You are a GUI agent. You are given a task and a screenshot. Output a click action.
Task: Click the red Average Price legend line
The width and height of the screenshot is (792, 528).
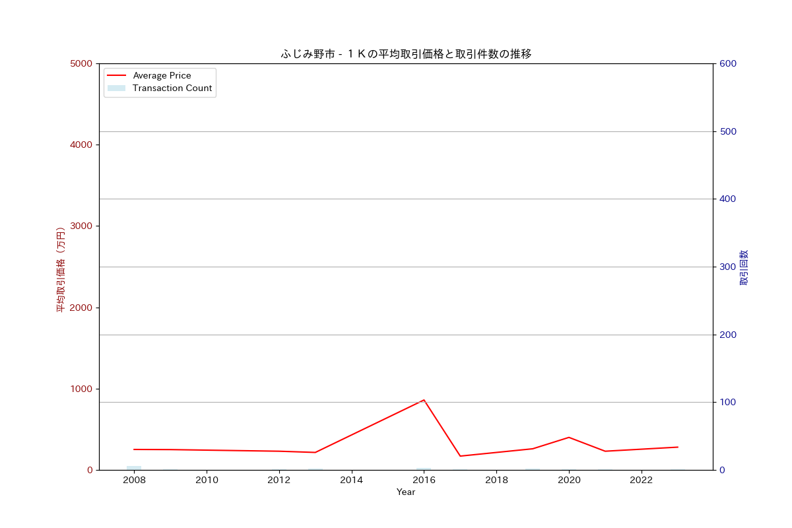pyautogui.click(x=116, y=76)
